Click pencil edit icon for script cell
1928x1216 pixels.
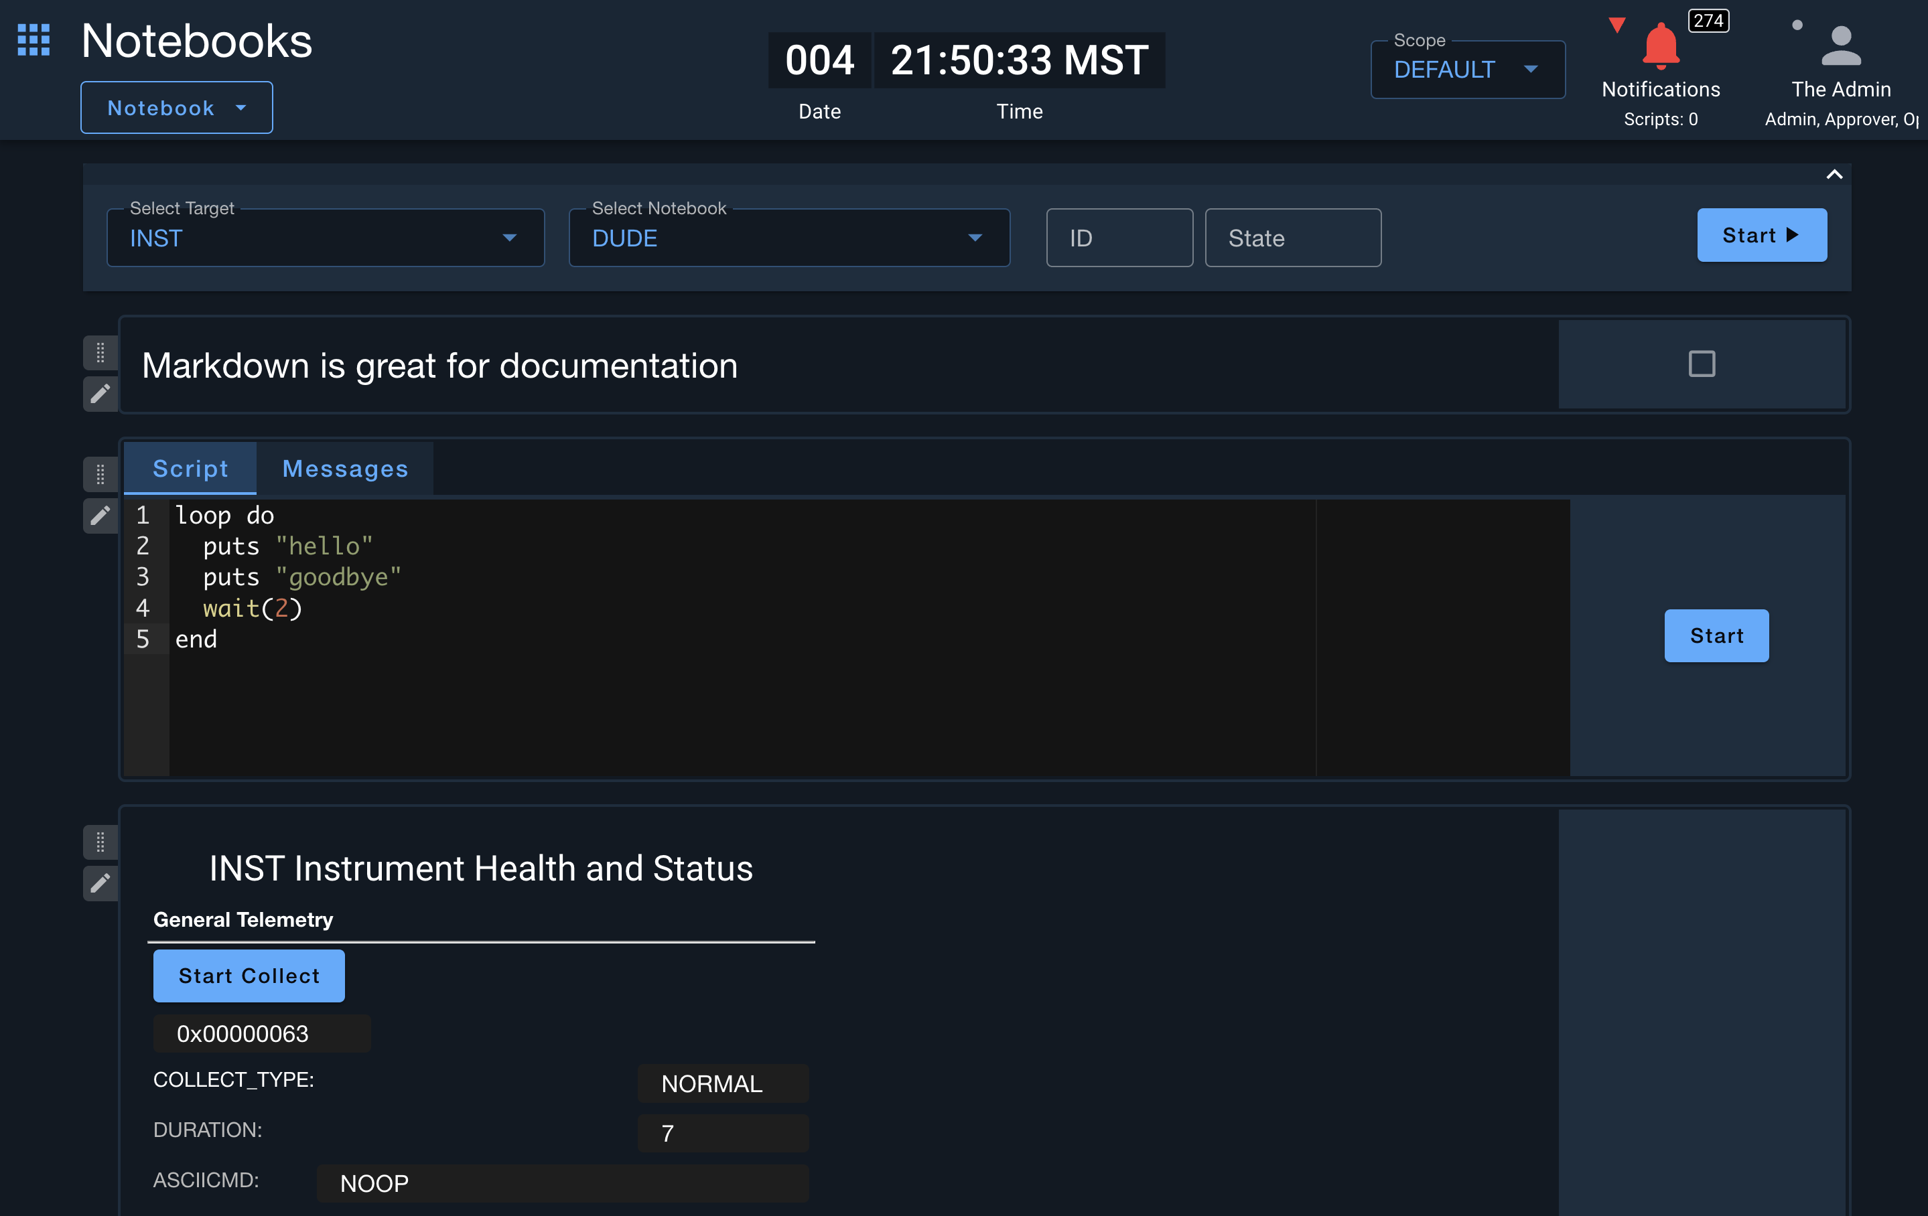[100, 516]
